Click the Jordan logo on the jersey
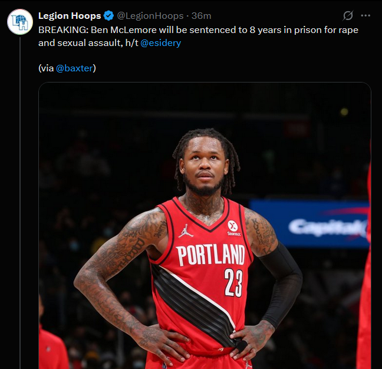 click(185, 231)
